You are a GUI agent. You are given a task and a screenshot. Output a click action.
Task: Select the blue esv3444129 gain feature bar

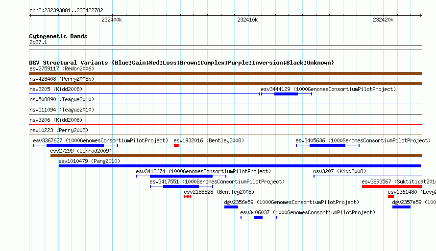click(286, 94)
